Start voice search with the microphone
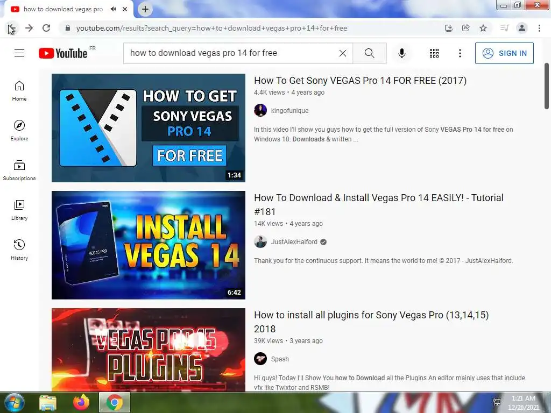The height and width of the screenshot is (413, 551). point(402,53)
